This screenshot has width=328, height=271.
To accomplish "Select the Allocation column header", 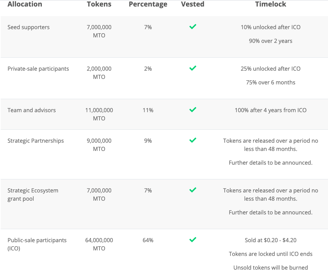I will coord(25,4).
